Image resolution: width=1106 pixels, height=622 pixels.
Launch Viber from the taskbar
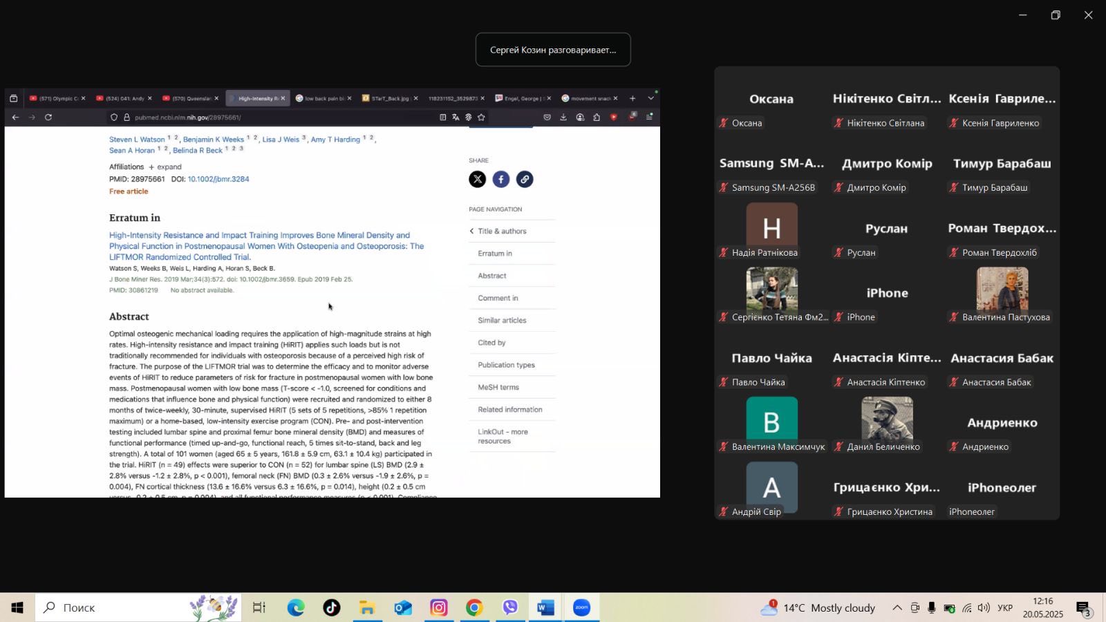click(x=510, y=607)
